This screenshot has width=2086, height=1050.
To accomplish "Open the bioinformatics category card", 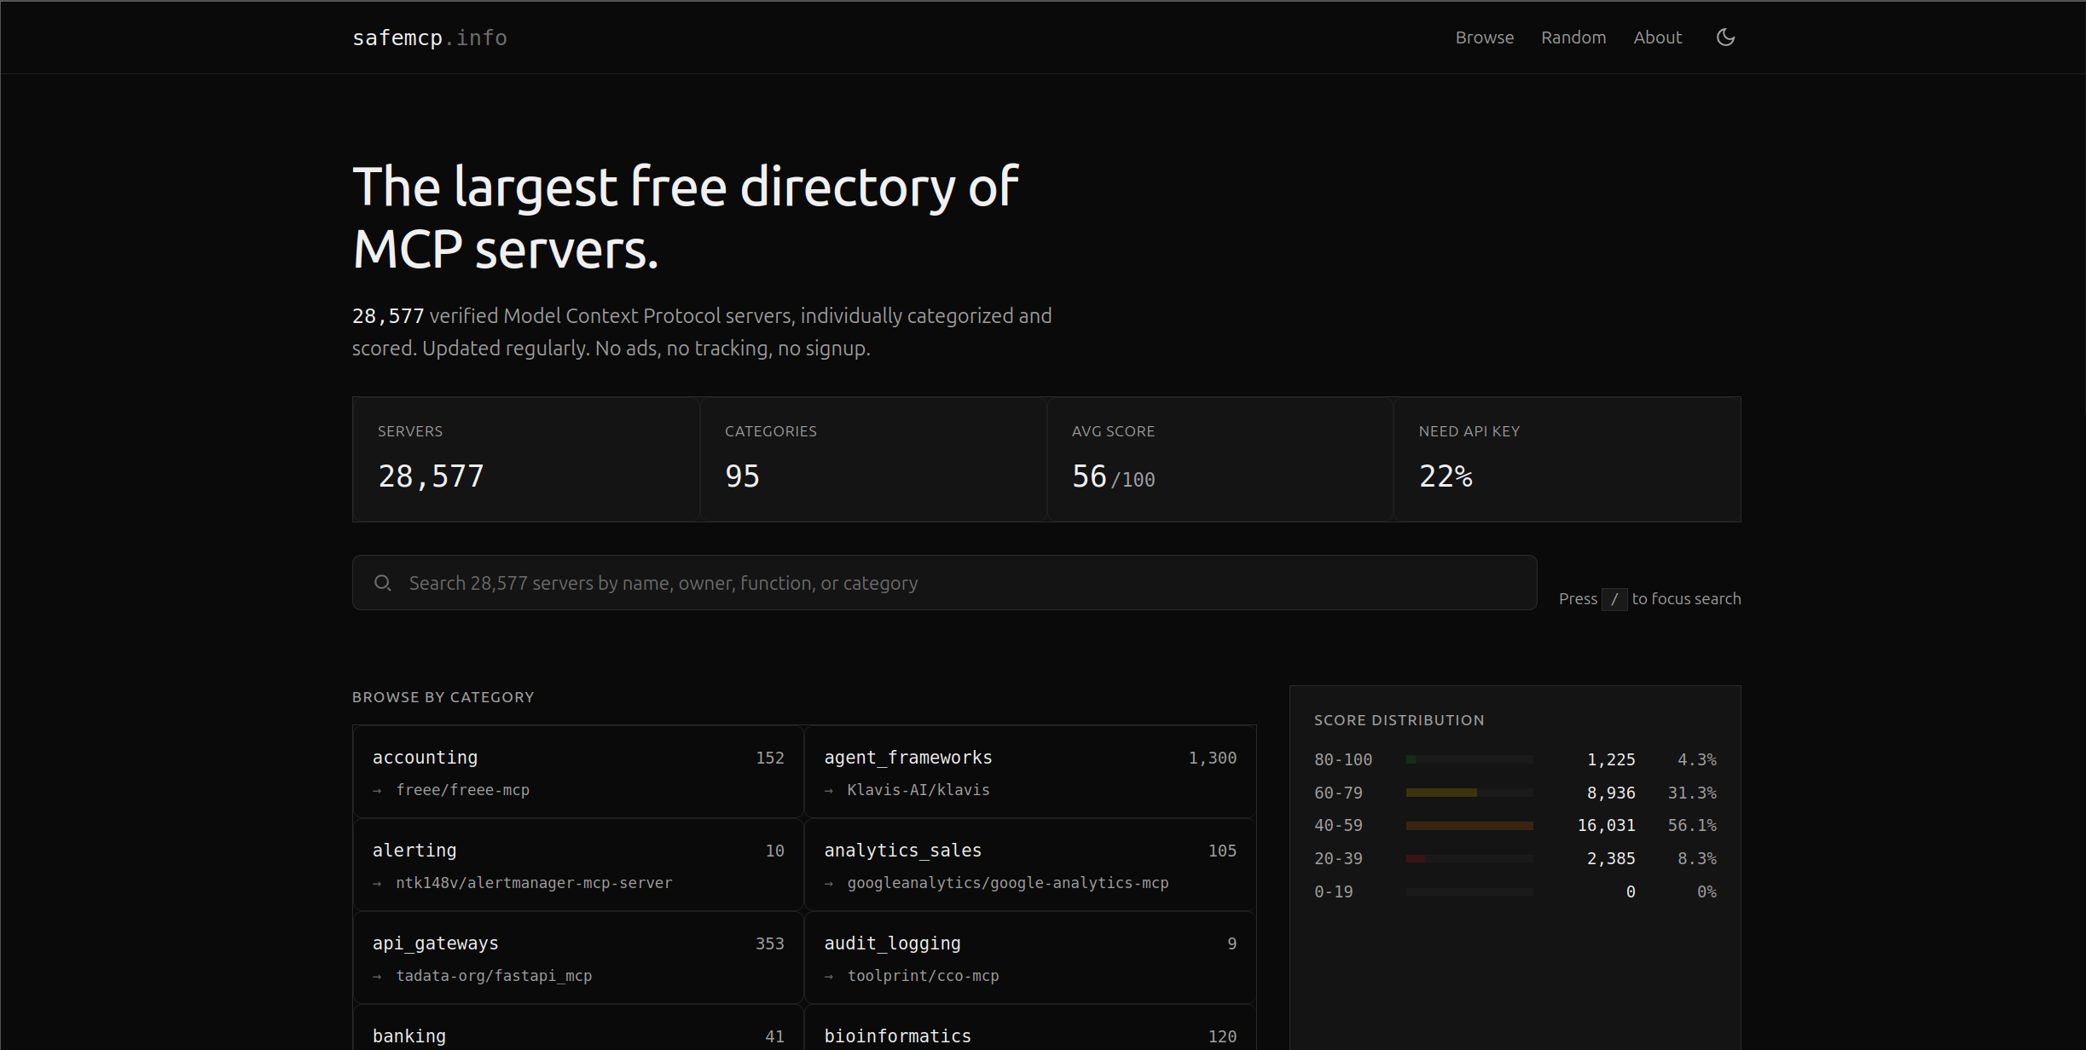I will pos(1030,1028).
